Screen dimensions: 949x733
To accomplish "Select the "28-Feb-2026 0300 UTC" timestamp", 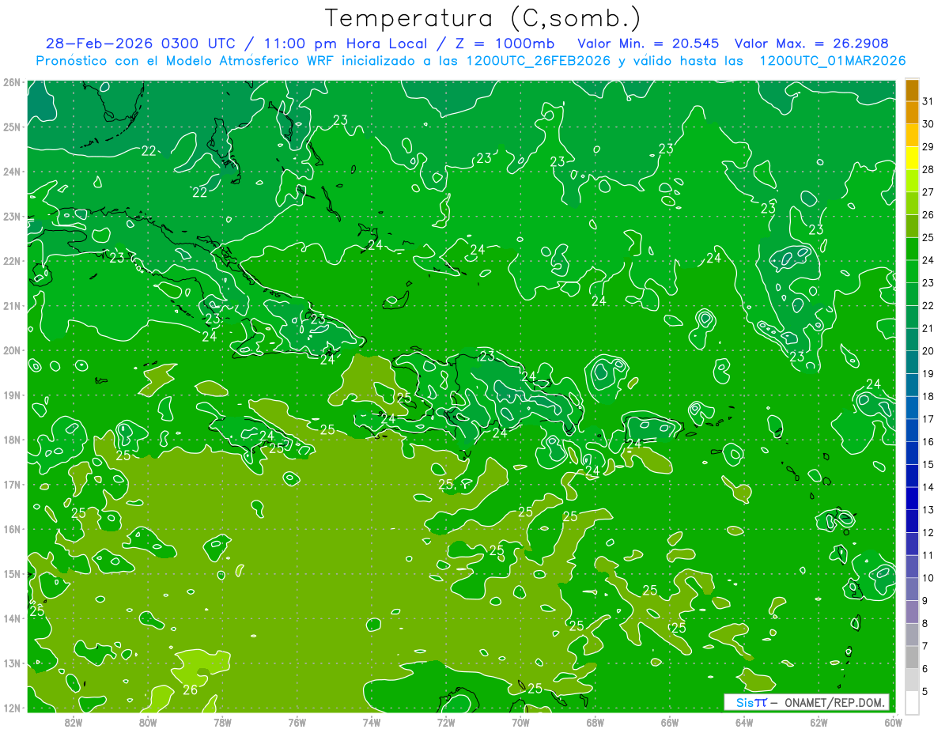I will coord(139,43).
